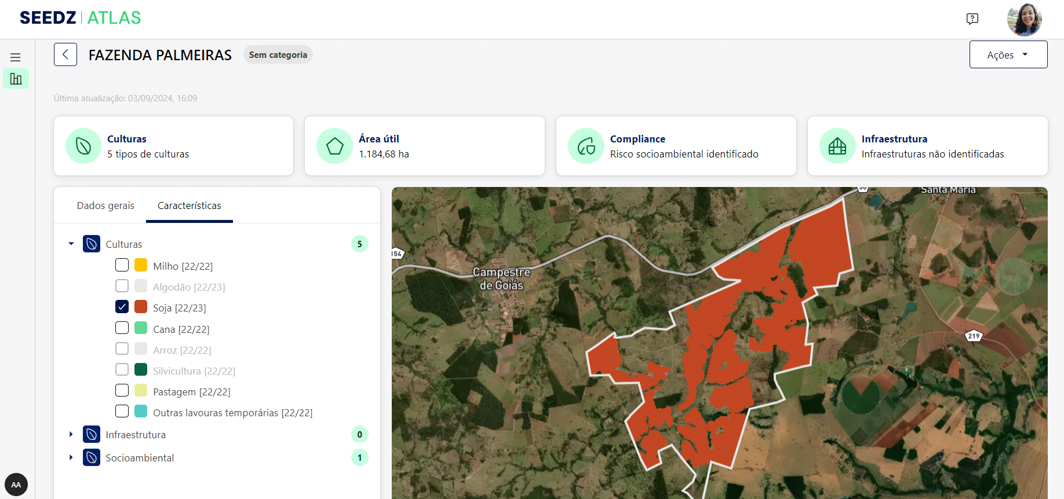The width and height of the screenshot is (1064, 499).
Task: Open the Compliance risk summary card
Action: coord(676,146)
